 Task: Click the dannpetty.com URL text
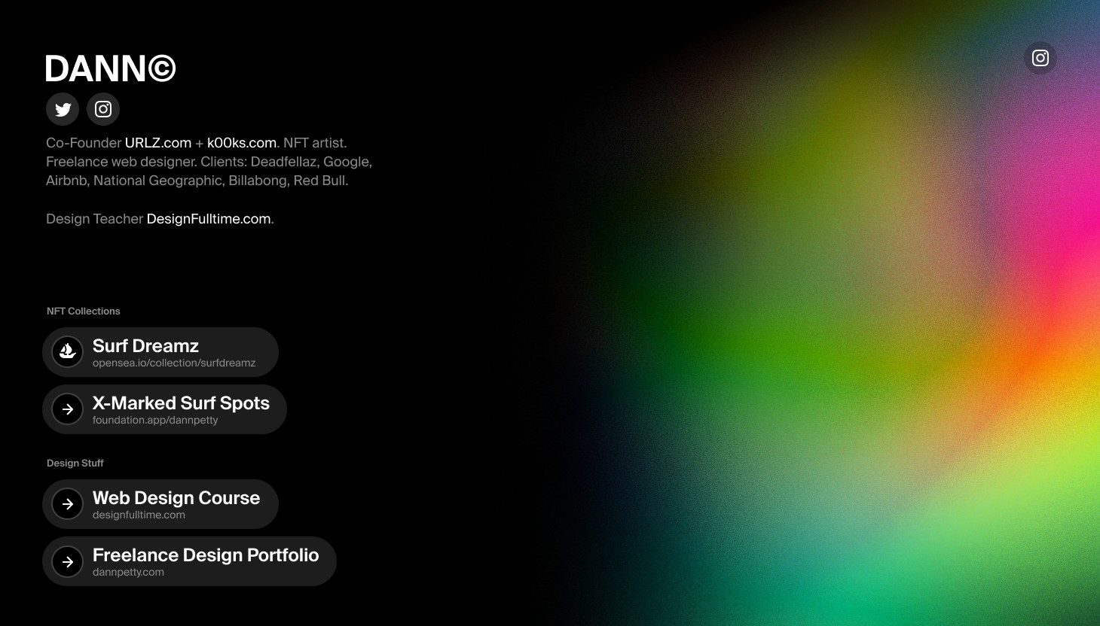point(128,572)
